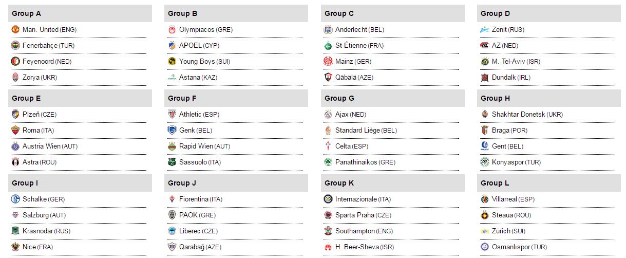
Task: Select the Villarreal club badge
Action: tap(484, 199)
